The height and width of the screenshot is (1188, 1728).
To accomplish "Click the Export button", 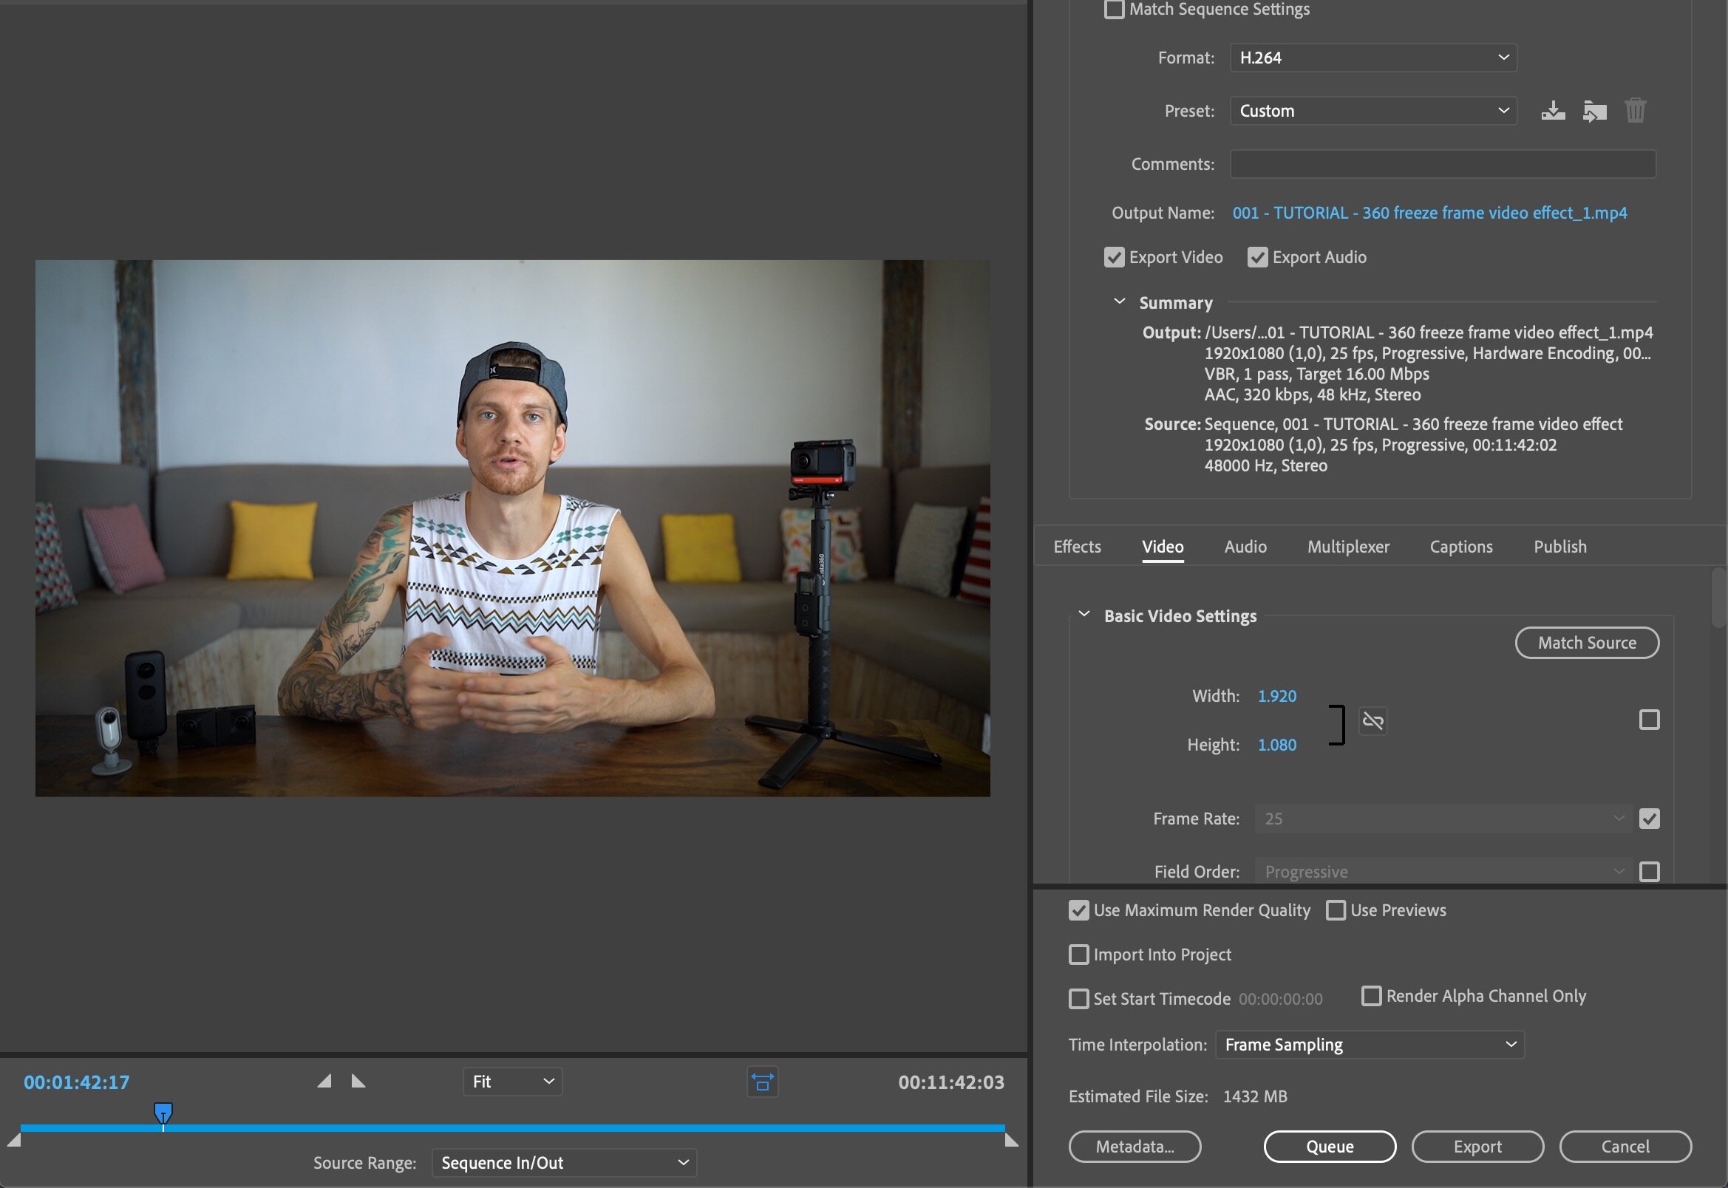I will (1477, 1144).
